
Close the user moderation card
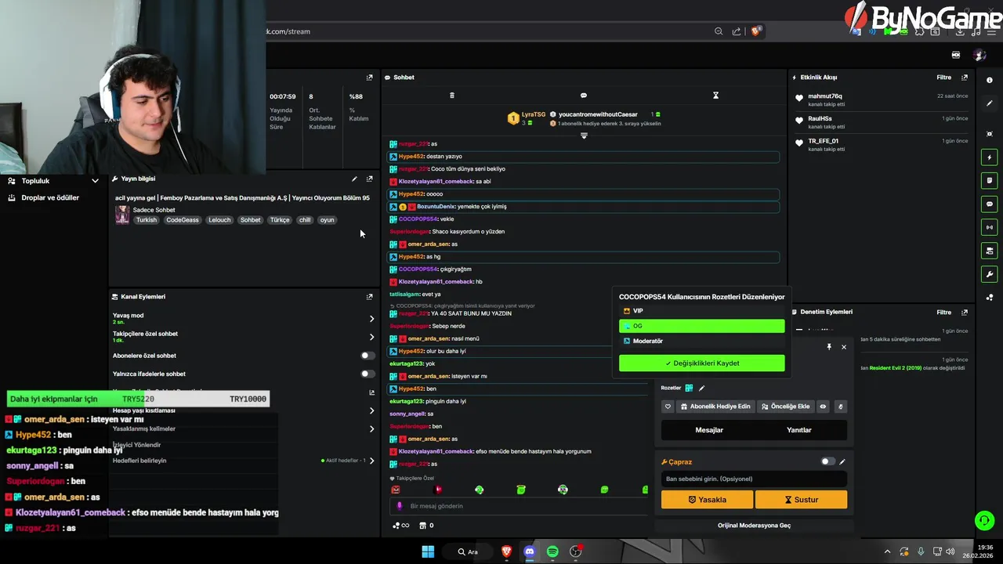point(844,347)
